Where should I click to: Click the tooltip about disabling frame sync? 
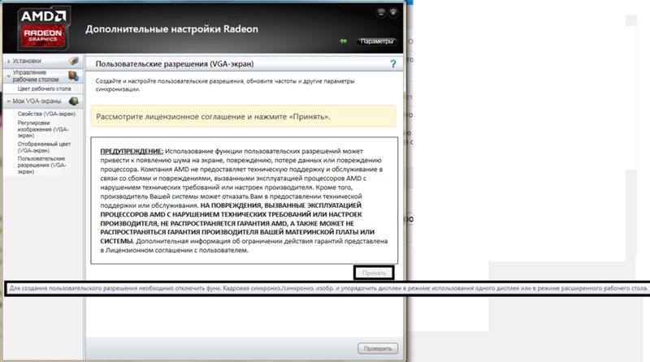tap(328, 288)
